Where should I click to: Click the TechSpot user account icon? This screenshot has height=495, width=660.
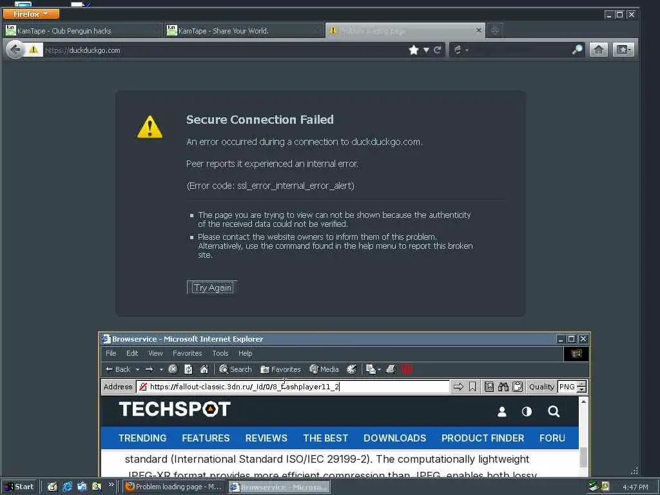(501, 411)
